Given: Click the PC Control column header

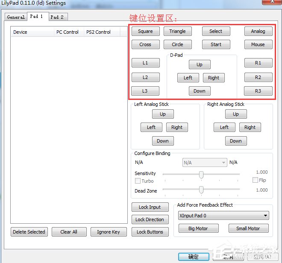Looking at the screenshot, I should click(68, 32).
